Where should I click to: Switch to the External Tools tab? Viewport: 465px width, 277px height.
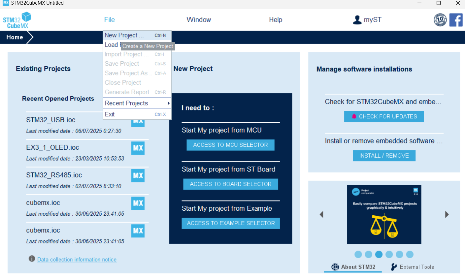click(412, 267)
